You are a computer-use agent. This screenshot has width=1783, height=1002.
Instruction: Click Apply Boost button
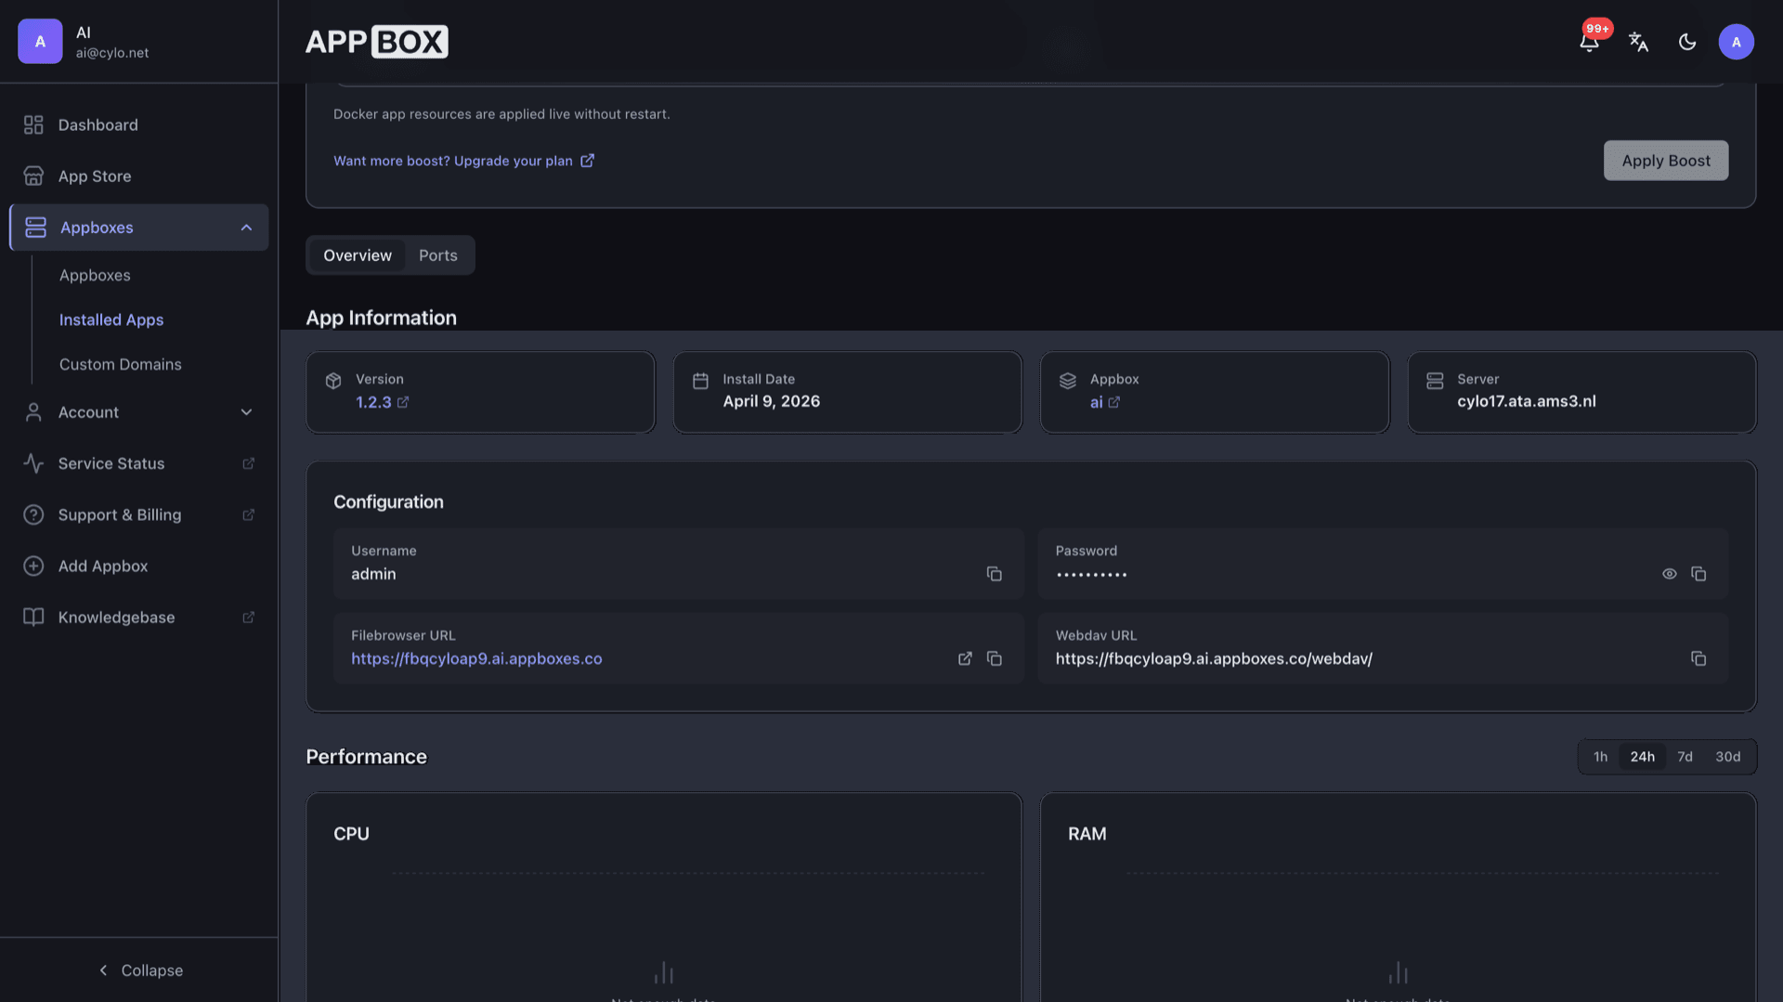tap(1665, 161)
